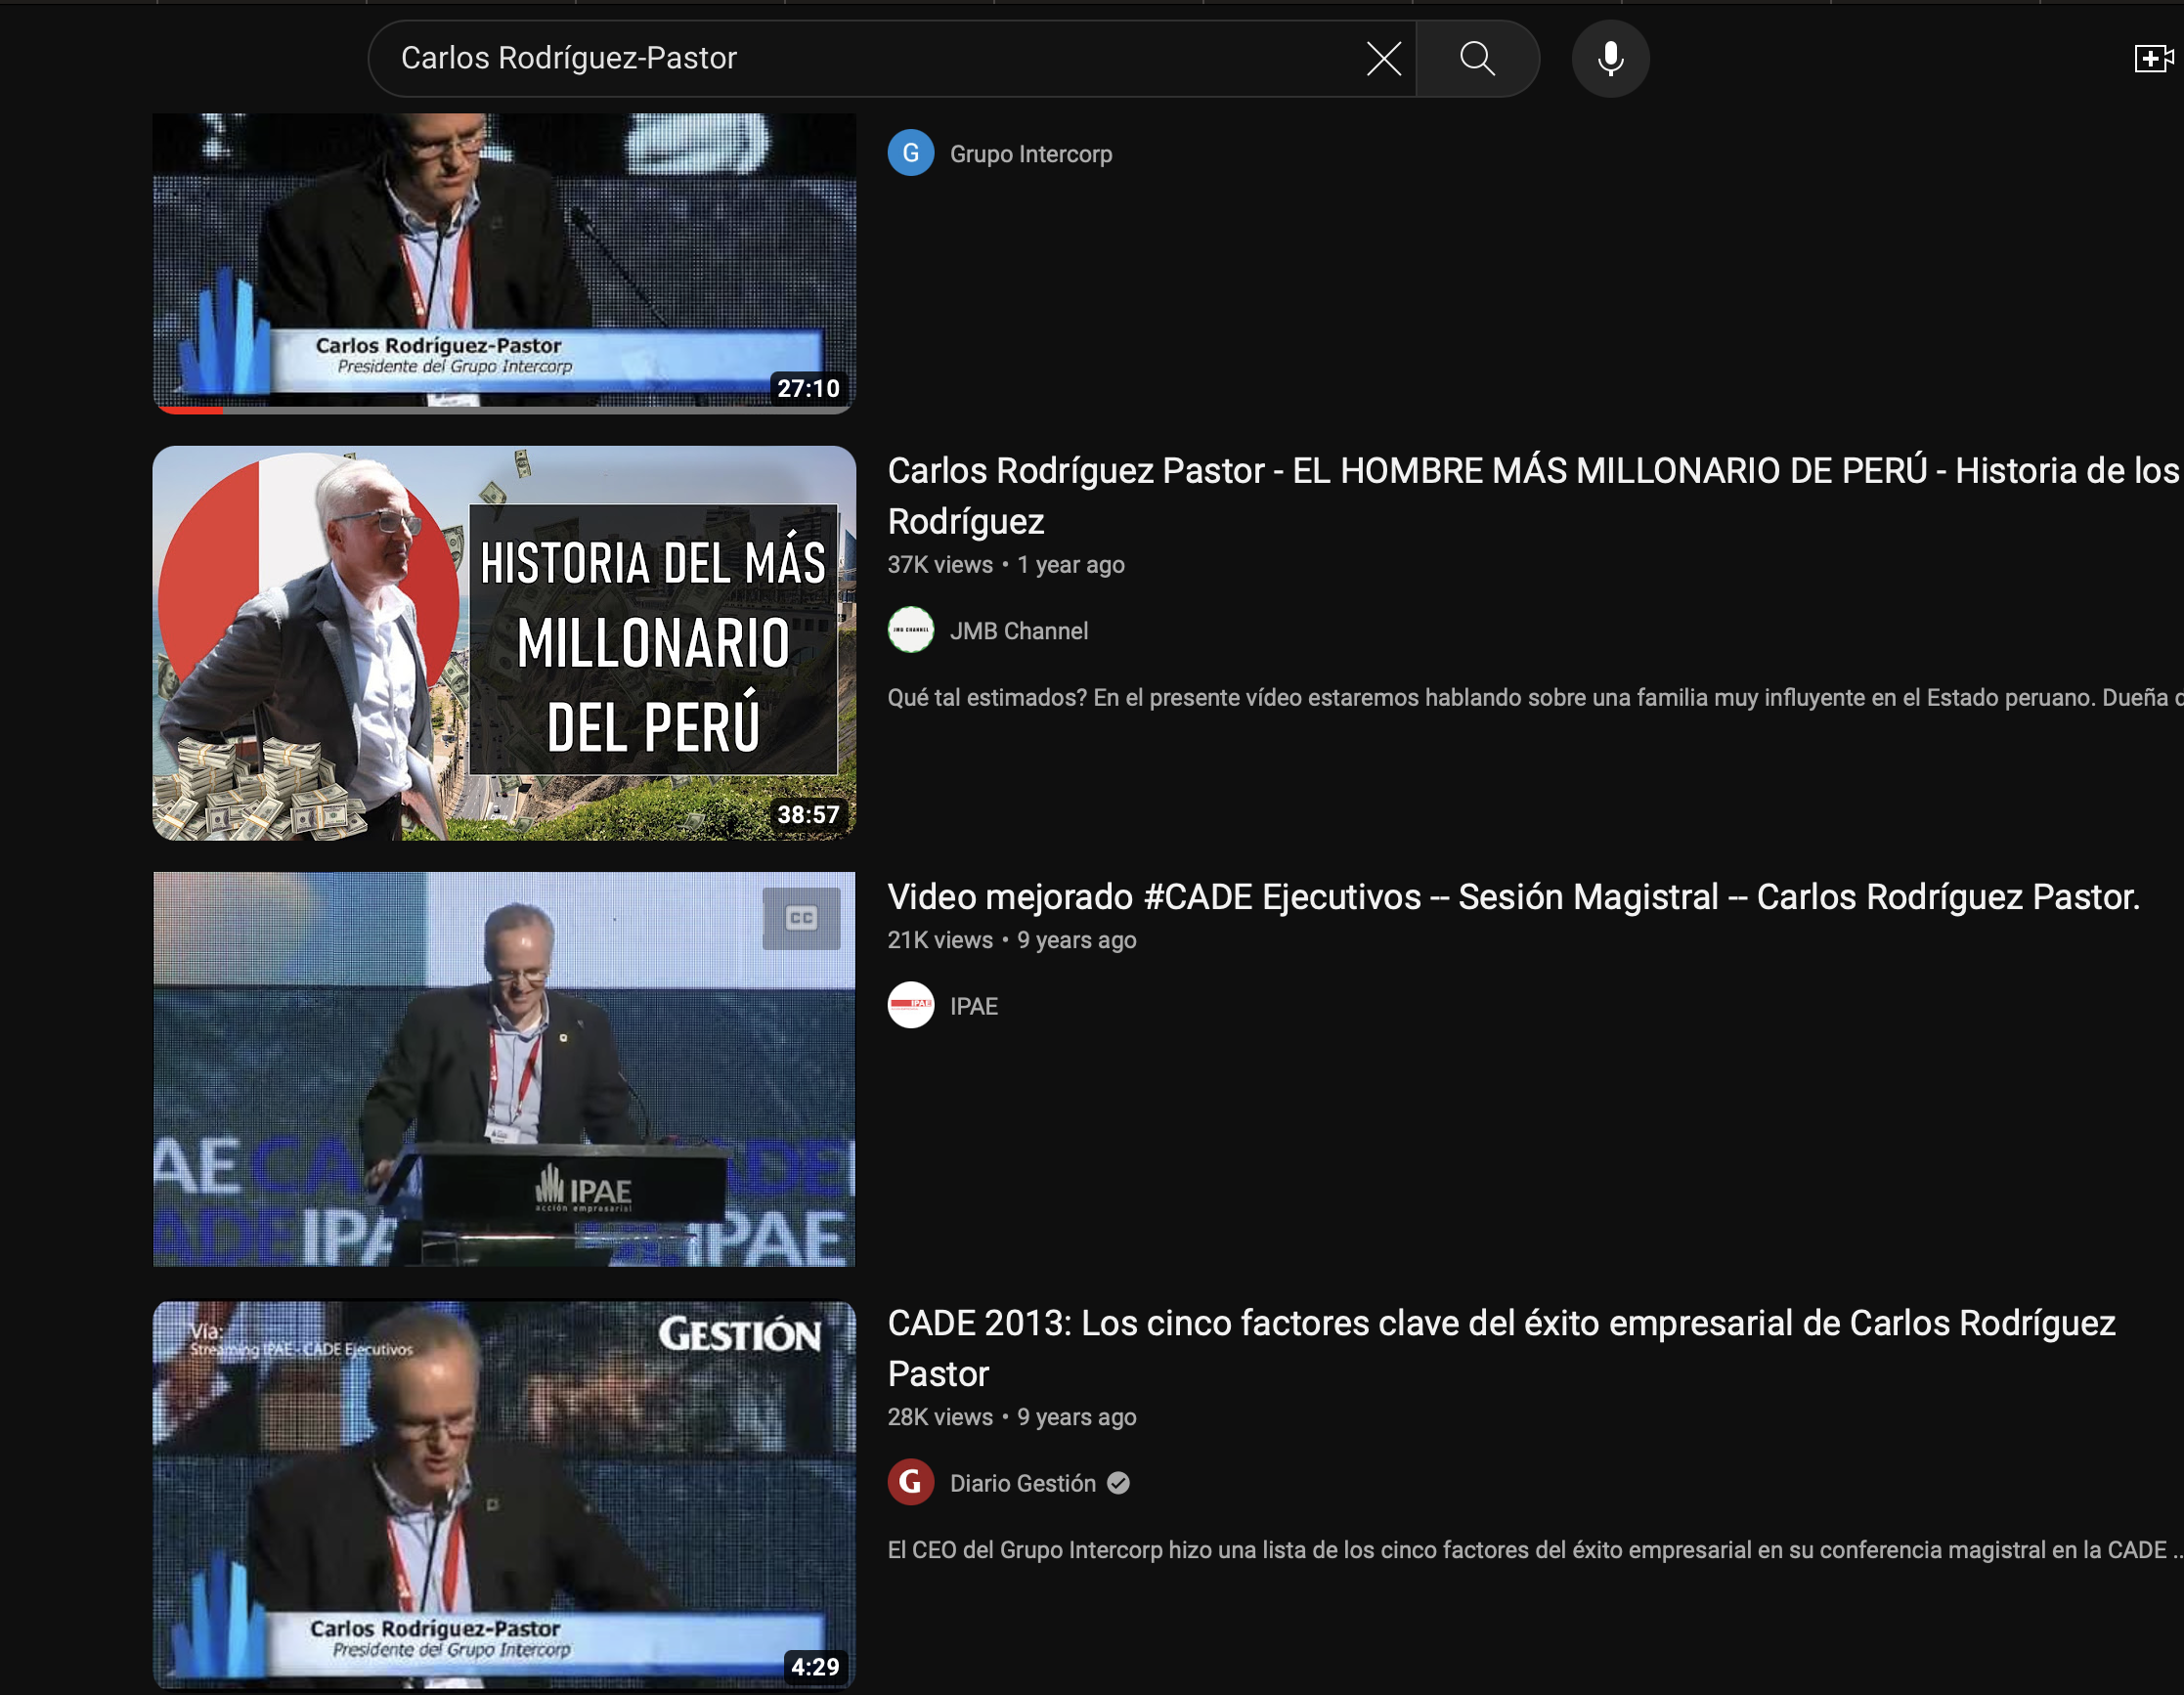Open the Gestión 4:29 video thumbnail
Screen dimensions: 2184x1695
(x=504, y=1494)
